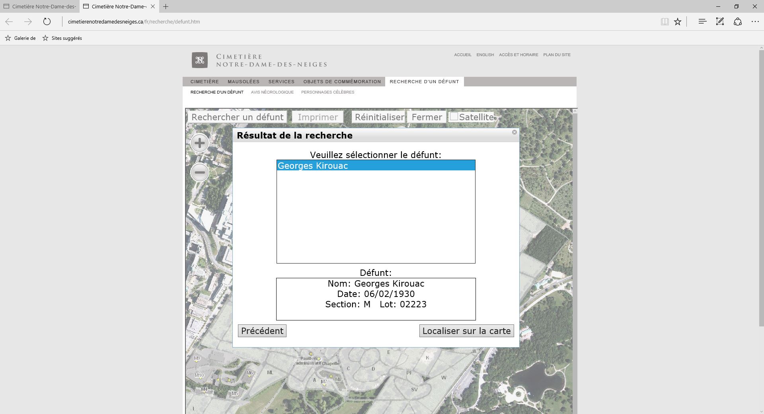Zoom out on the cemetery map
The height and width of the screenshot is (414, 764).
click(x=199, y=172)
